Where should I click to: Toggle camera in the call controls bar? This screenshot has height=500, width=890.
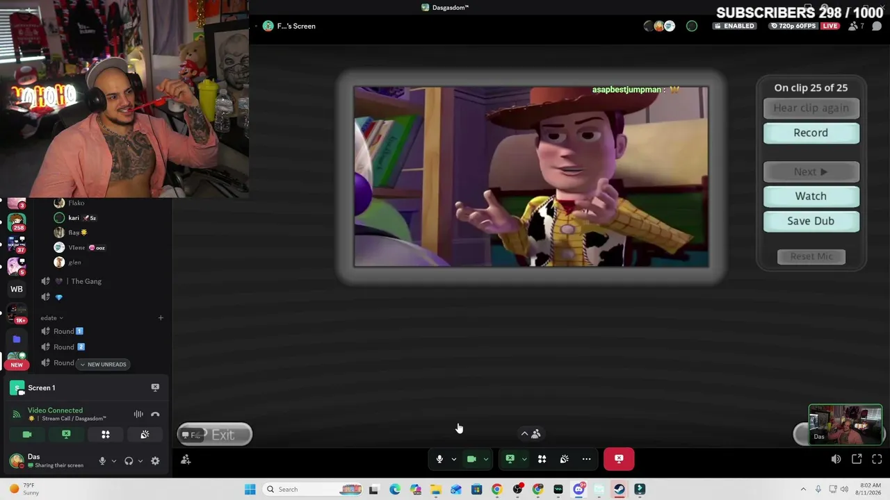point(471,459)
